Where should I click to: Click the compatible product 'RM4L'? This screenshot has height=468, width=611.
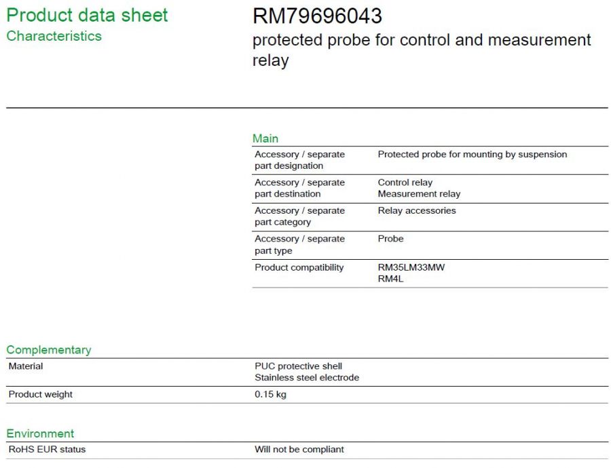(390, 279)
